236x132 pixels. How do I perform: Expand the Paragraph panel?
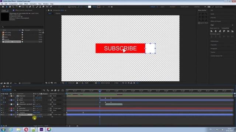[x=214, y=48]
